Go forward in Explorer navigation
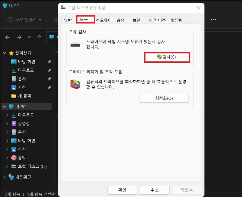The width and height of the screenshot is (242, 197). (19, 37)
